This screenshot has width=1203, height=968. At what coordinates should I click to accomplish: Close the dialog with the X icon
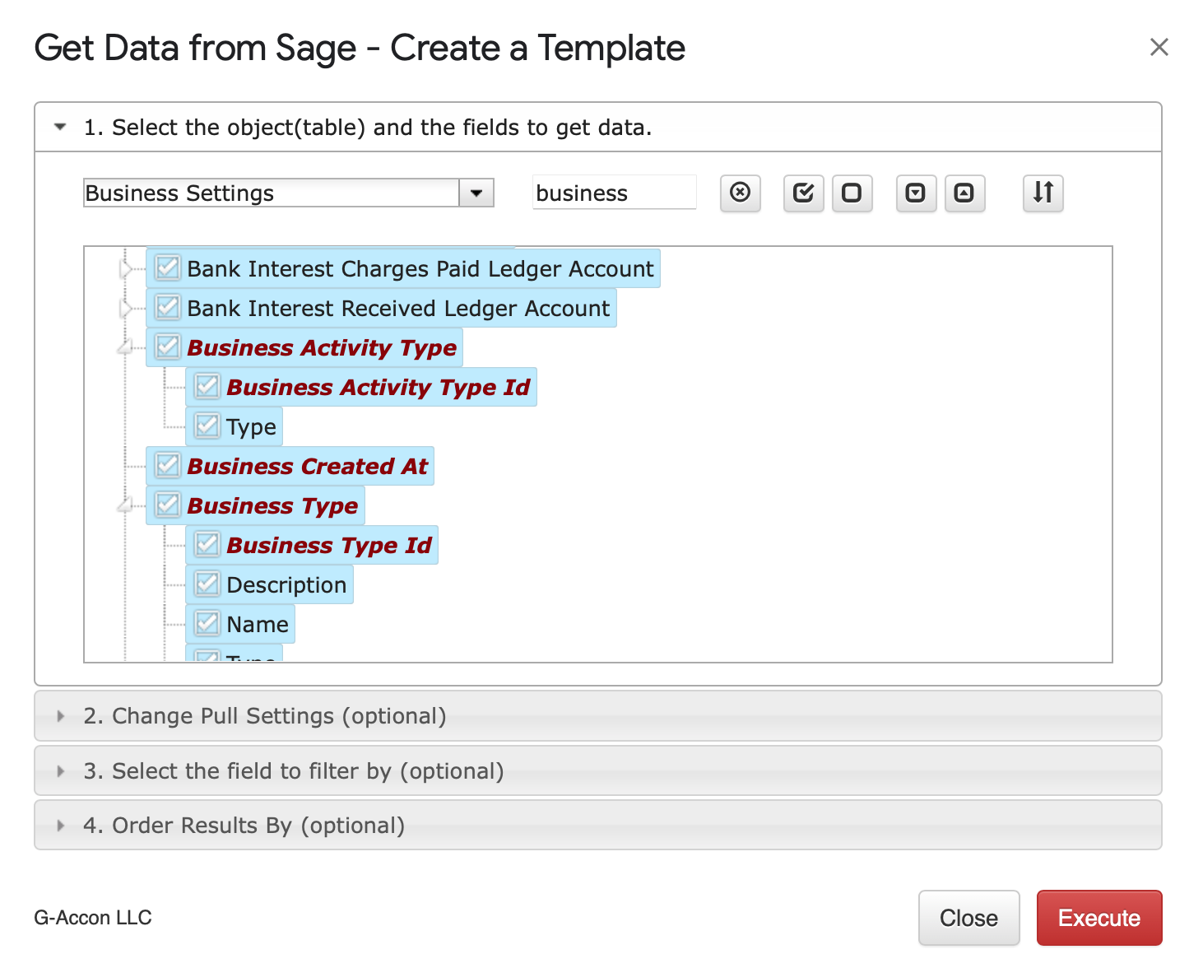click(x=1159, y=48)
